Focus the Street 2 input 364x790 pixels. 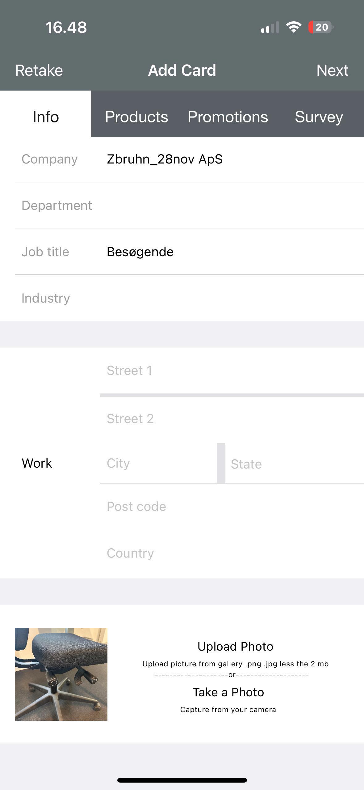[232, 419]
